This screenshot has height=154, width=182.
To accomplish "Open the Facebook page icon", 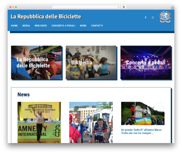I will click(x=146, y=17).
